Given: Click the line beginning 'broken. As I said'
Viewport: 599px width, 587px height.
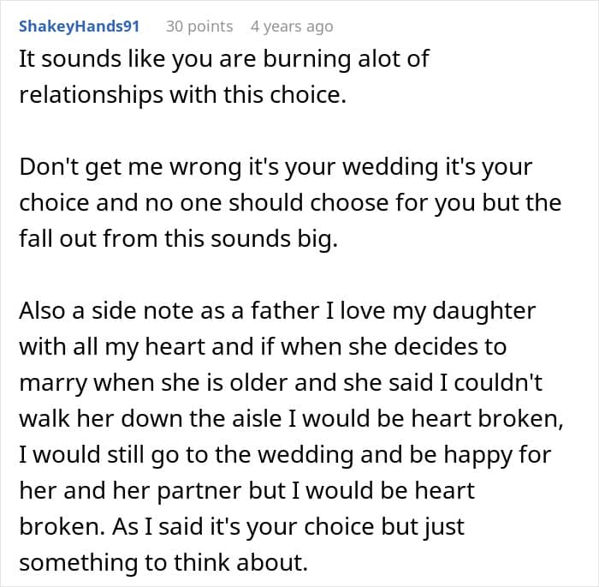Looking at the screenshot, I should click(x=242, y=527).
